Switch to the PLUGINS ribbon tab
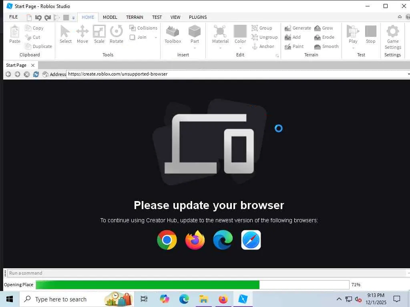The height and width of the screenshot is (307, 410). 198,17
